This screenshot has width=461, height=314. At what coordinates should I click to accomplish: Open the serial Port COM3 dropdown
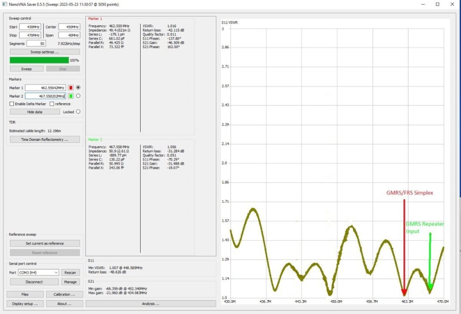pos(39,273)
